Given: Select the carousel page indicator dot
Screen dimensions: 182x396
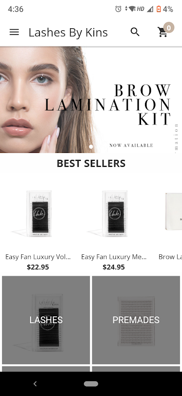Looking at the screenshot, I should [x=91, y=147].
